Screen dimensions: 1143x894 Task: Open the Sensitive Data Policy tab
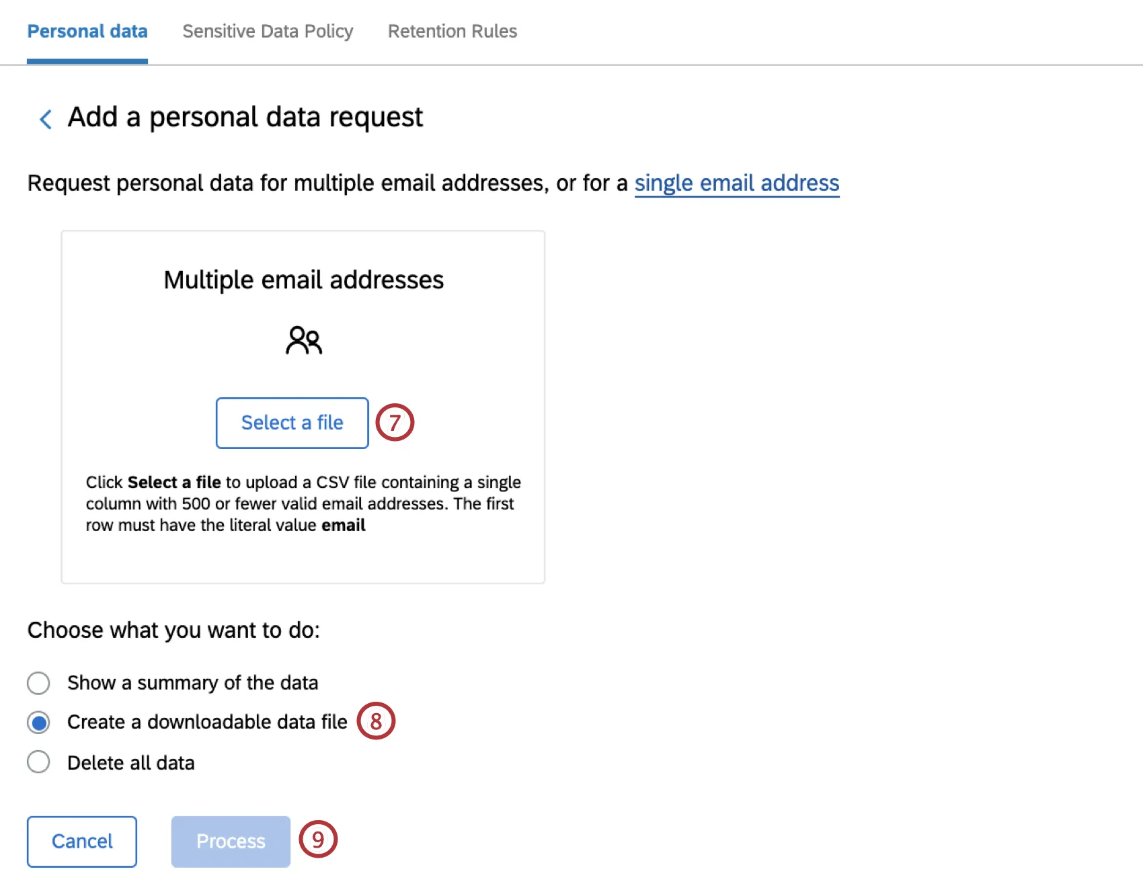tap(268, 32)
